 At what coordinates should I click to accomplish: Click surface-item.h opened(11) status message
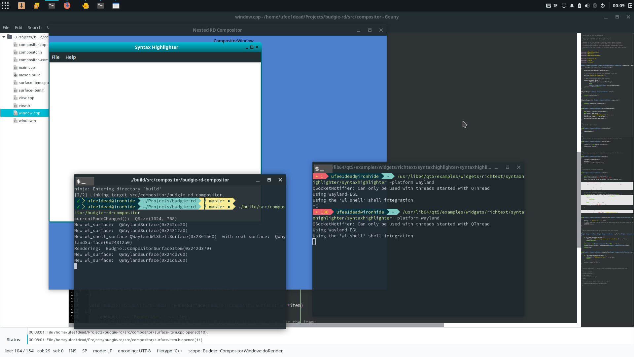click(116, 340)
